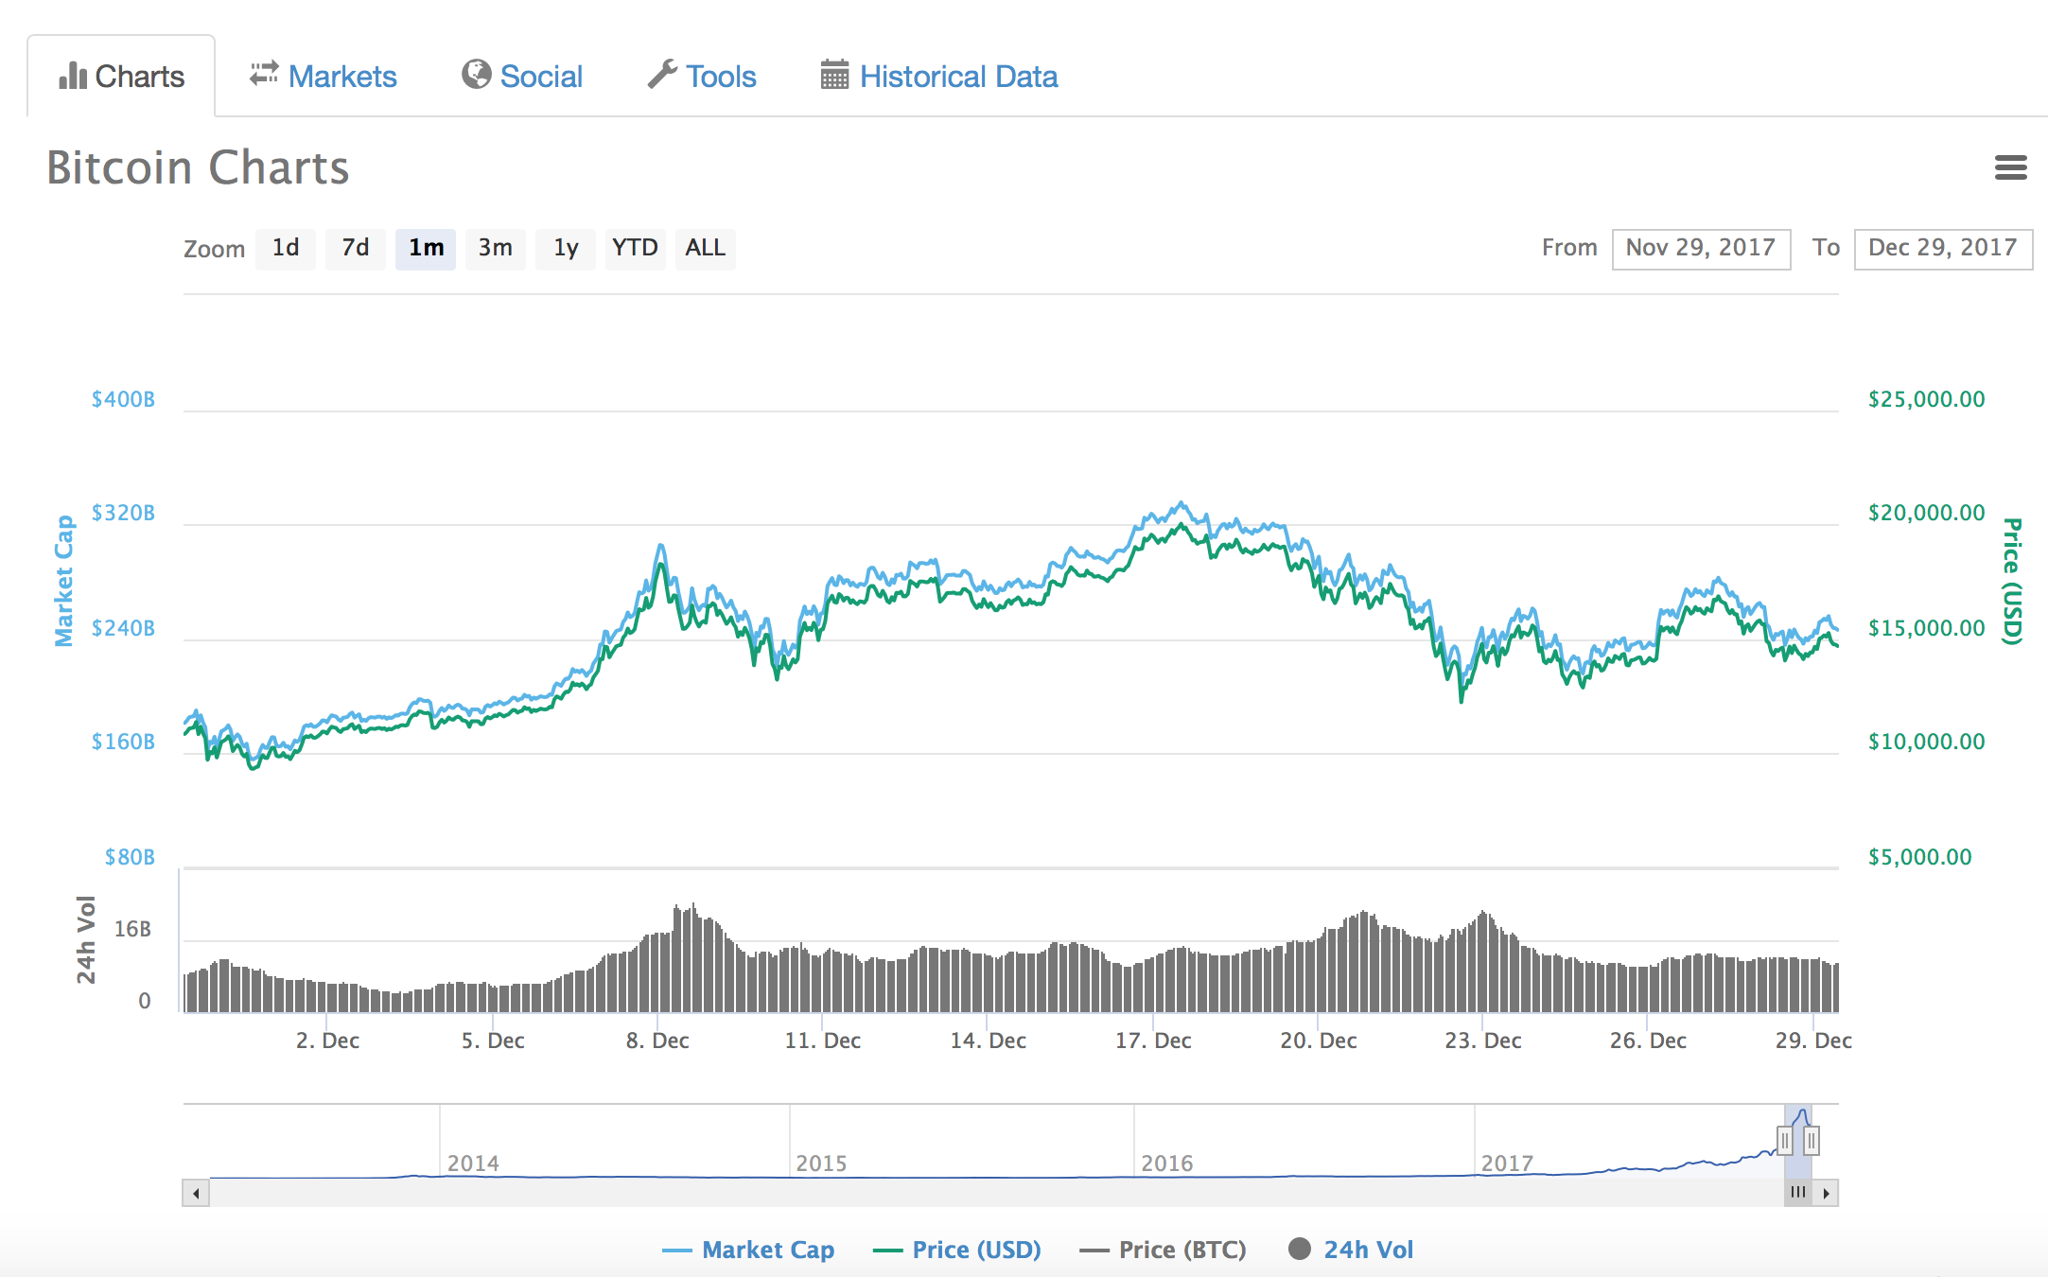Click the calendar icon for Historical Data
Viewport: 2048px width, 1277px height.
(834, 74)
